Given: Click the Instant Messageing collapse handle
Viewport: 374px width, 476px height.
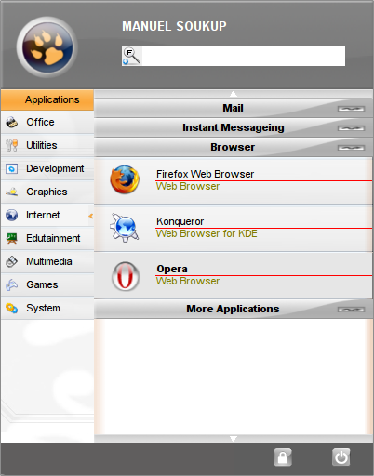Looking at the screenshot, I should pos(351,128).
